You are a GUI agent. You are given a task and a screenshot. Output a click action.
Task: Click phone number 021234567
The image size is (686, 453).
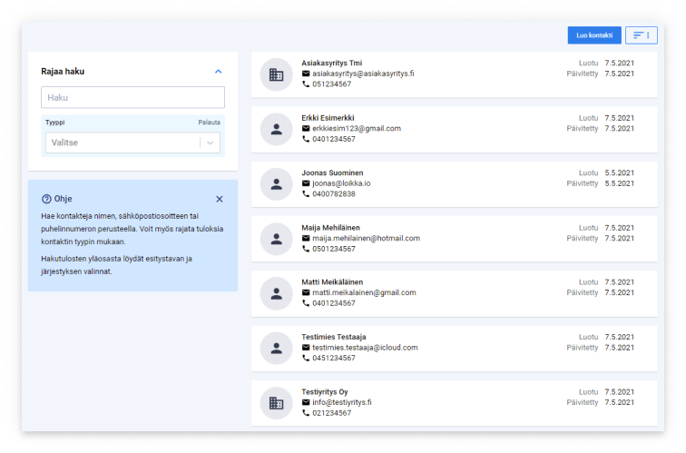click(x=331, y=413)
